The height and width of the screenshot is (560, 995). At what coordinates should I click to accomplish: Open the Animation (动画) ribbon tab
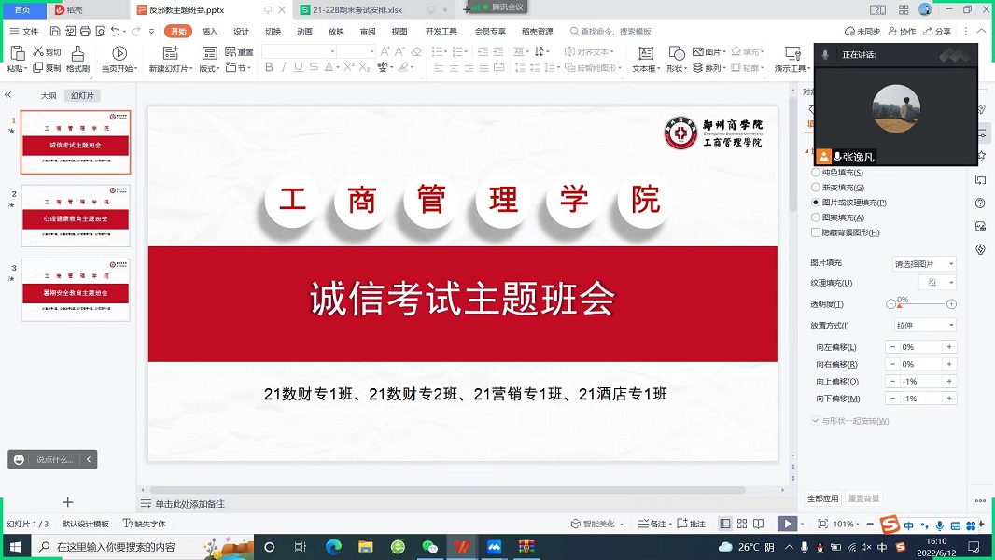(x=304, y=31)
